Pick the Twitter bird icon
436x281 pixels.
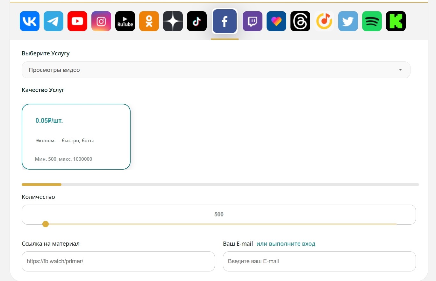tap(348, 21)
